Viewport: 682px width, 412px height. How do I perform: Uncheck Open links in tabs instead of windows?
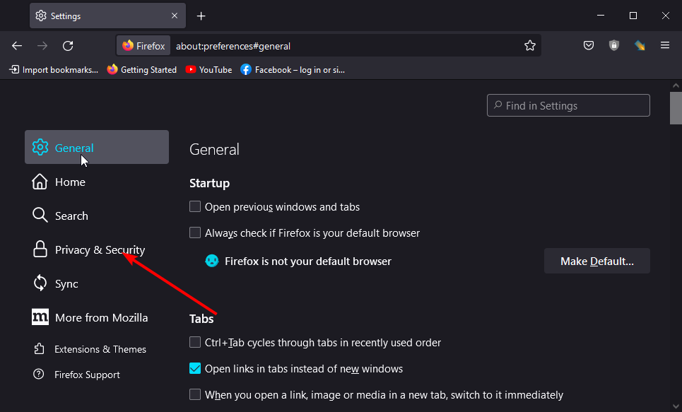coord(195,368)
